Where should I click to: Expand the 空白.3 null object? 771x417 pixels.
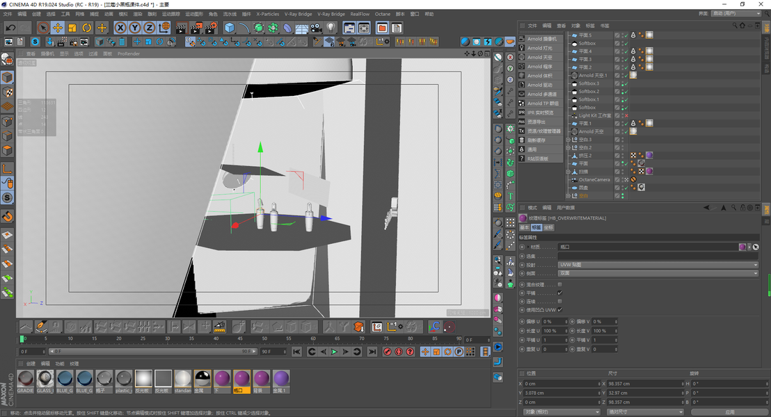(x=569, y=140)
